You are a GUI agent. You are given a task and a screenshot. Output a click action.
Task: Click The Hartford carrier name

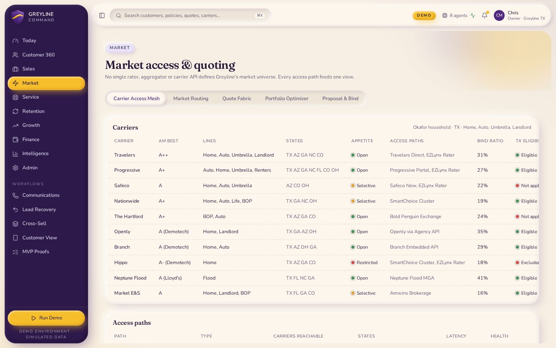[129, 217]
